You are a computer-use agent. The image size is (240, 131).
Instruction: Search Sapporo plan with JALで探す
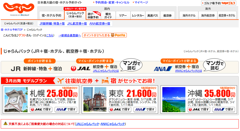point(41,109)
